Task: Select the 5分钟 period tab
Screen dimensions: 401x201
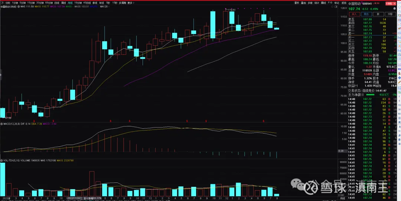Action: click(x=23, y=3)
